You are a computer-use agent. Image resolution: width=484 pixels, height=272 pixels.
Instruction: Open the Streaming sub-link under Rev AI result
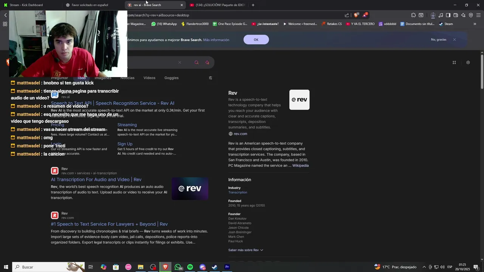(127, 125)
